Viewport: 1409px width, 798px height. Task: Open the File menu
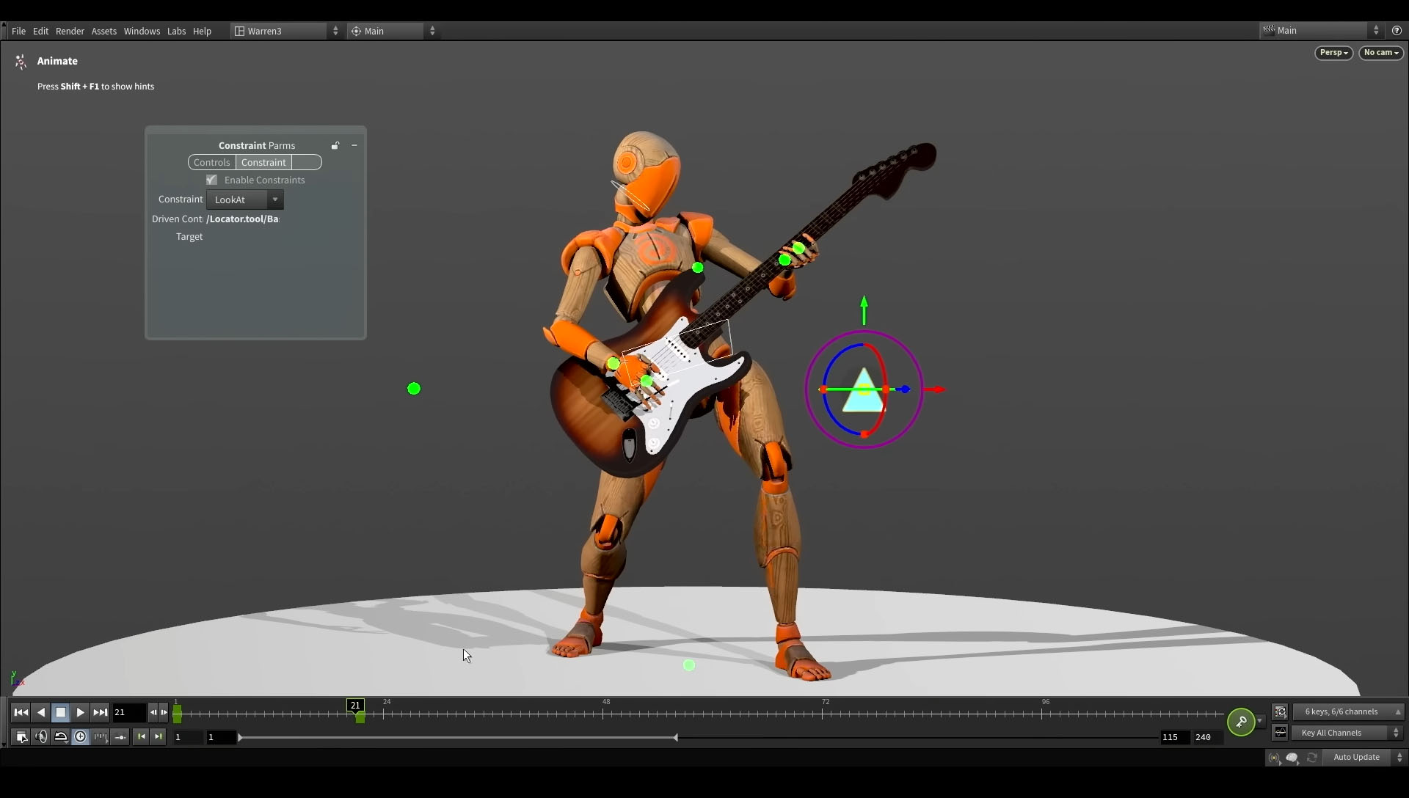pyautogui.click(x=18, y=31)
